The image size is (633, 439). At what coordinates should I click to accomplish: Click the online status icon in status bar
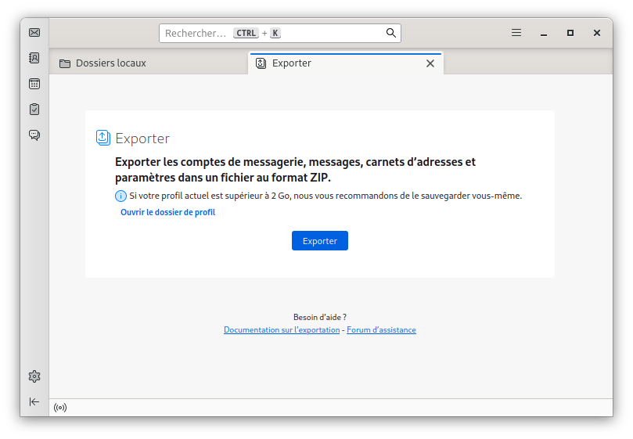click(60, 408)
